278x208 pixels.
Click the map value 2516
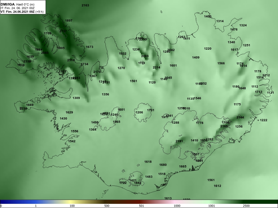pos(71,60)
